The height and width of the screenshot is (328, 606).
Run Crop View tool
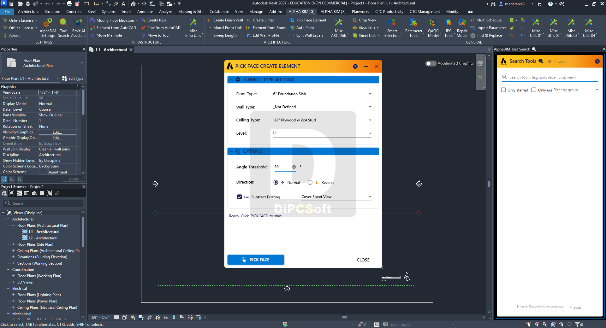point(364,20)
